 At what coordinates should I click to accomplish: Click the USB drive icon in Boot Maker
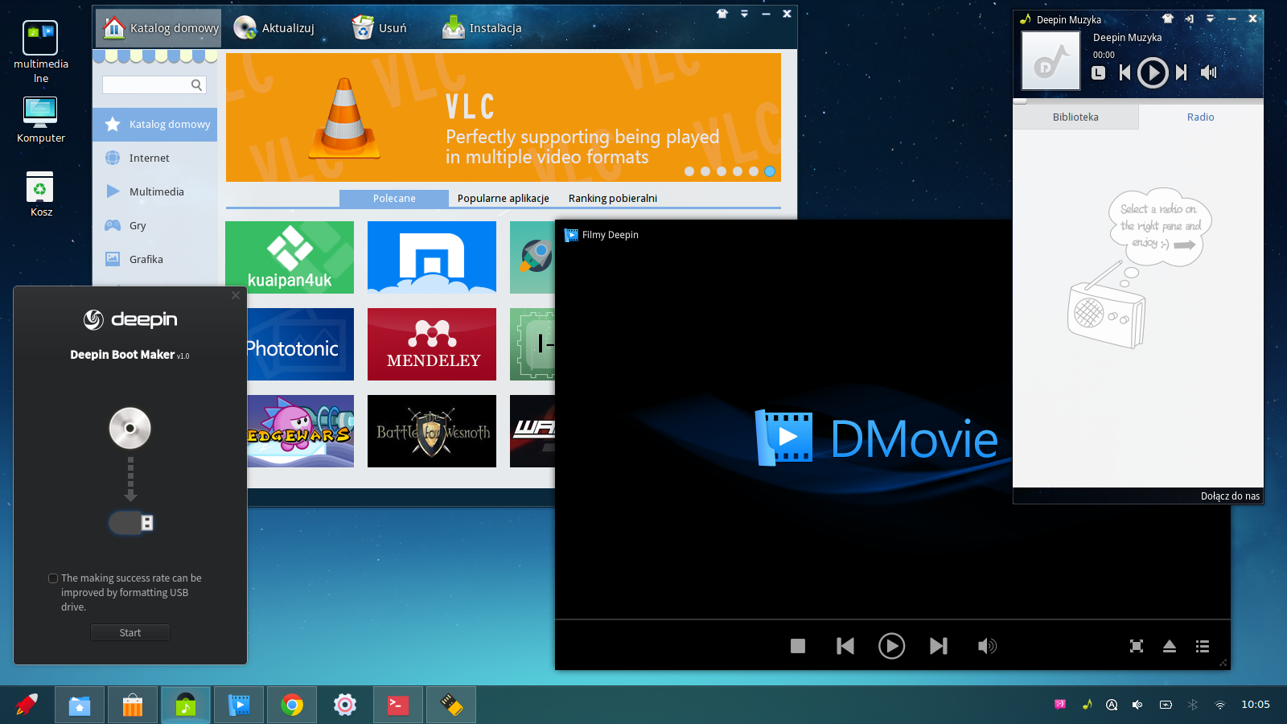point(131,523)
